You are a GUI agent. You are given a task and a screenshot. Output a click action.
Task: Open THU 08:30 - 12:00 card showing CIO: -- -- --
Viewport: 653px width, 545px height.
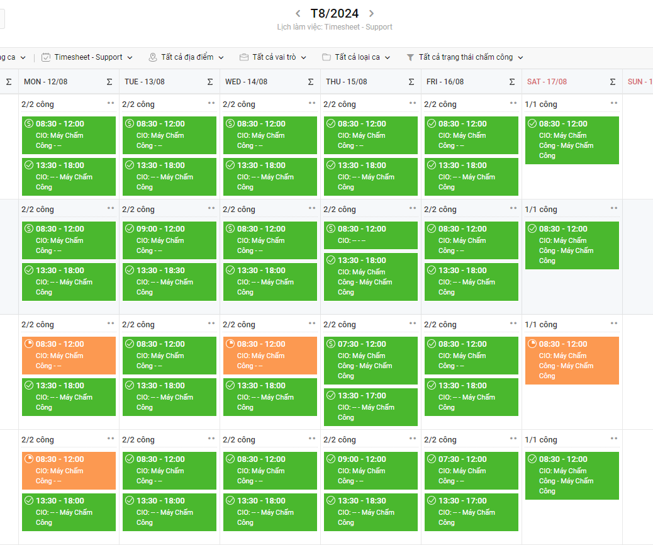point(371,235)
